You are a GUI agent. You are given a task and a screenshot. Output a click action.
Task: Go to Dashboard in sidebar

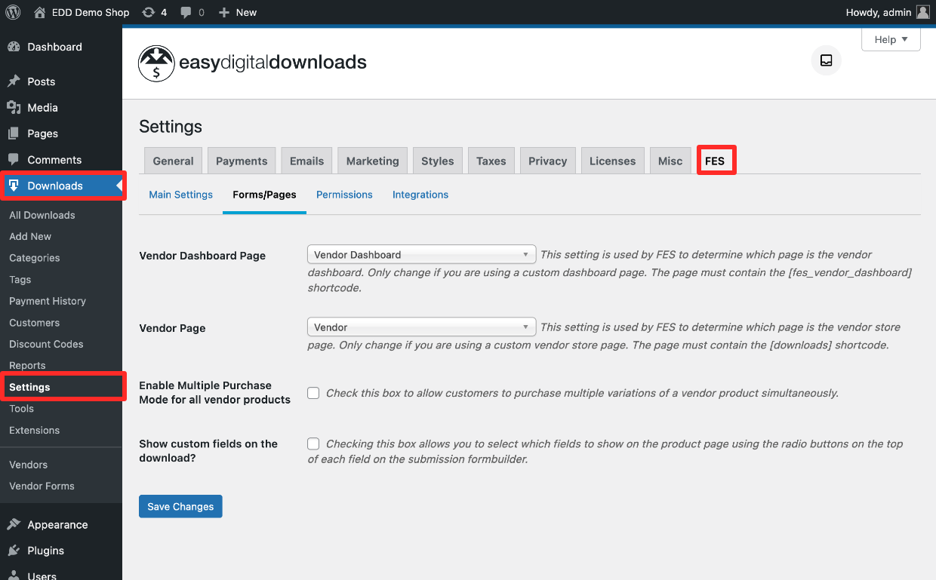pos(61,47)
